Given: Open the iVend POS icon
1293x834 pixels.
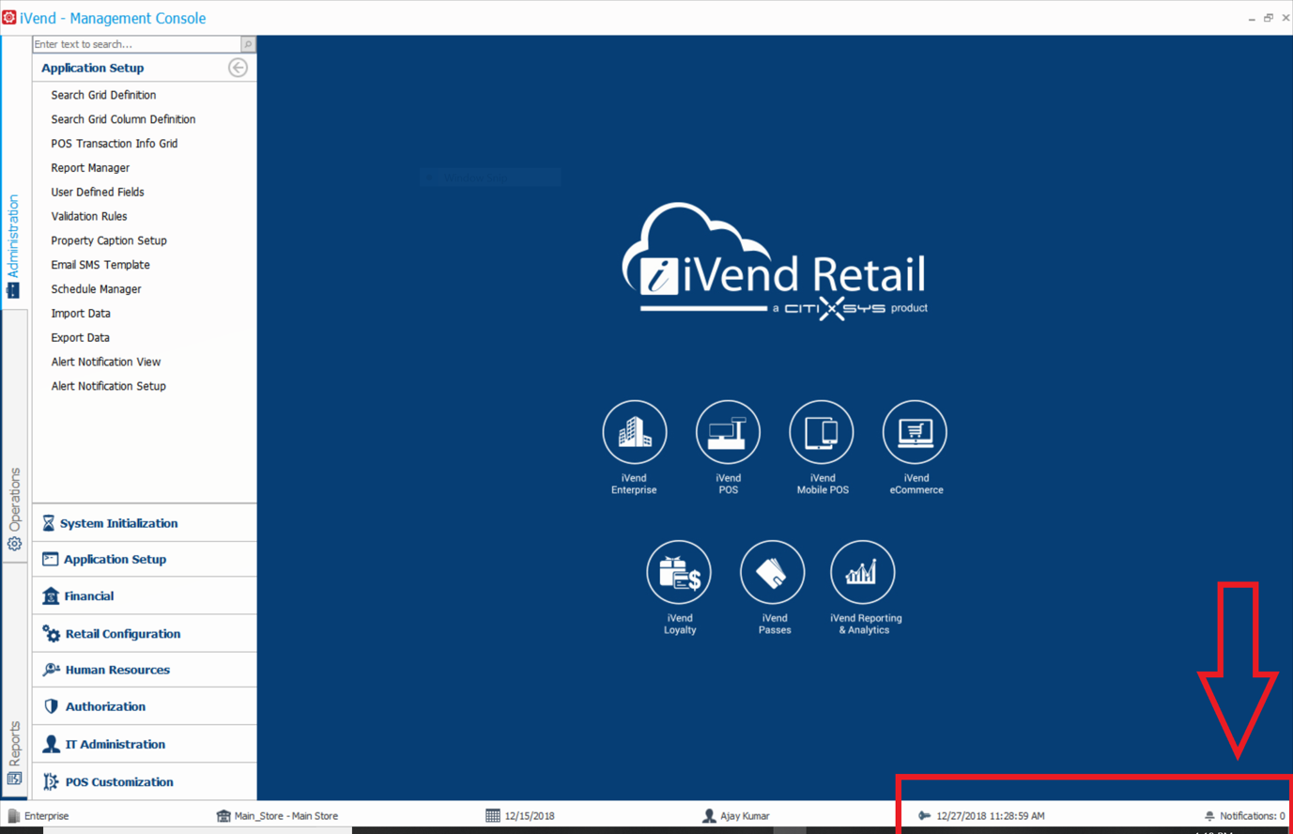Looking at the screenshot, I should point(728,432).
